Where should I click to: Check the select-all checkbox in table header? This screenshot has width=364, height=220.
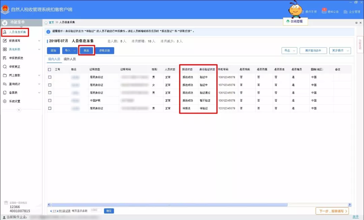coord(49,69)
